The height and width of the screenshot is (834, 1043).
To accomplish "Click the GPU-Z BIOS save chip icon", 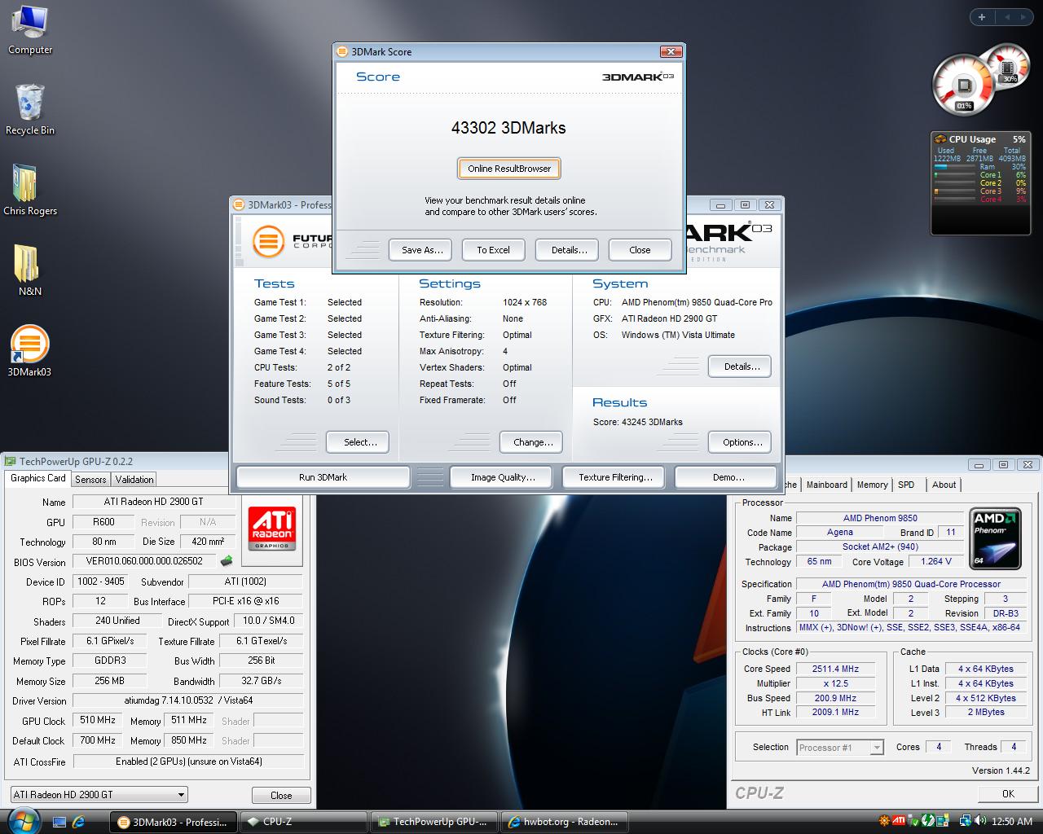I will click(x=227, y=560).
